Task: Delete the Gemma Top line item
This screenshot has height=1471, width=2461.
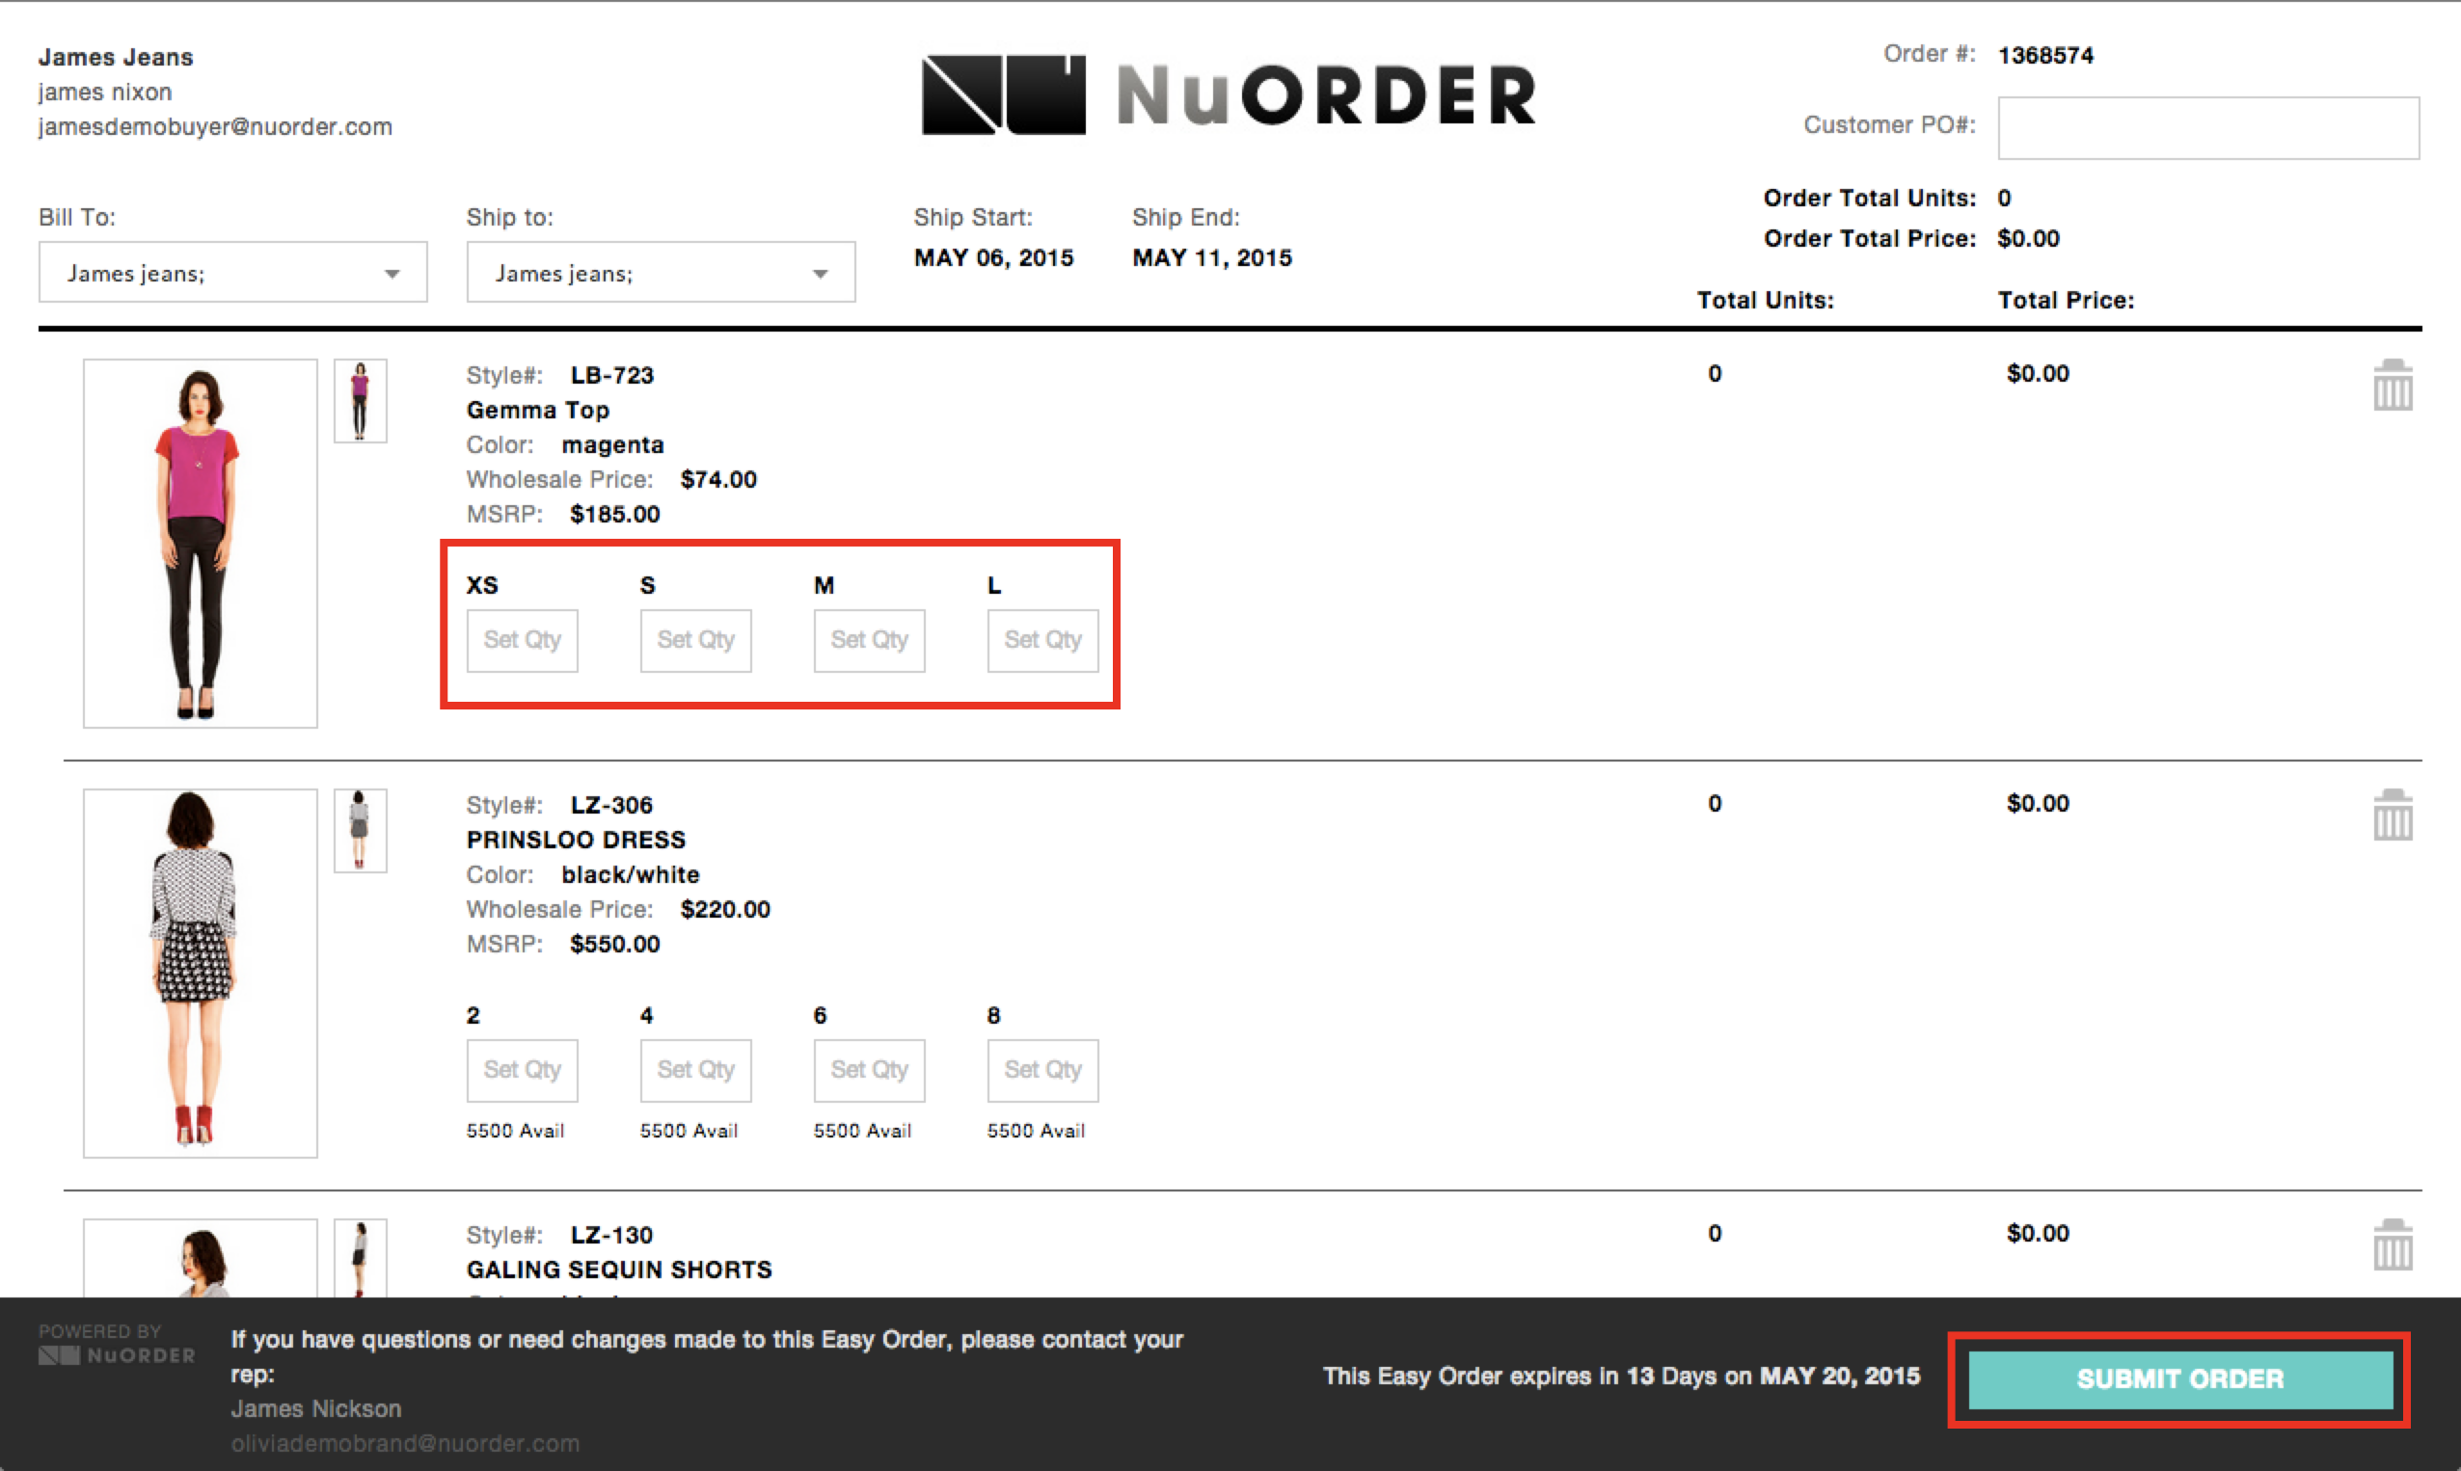Action: [2393, 385]
